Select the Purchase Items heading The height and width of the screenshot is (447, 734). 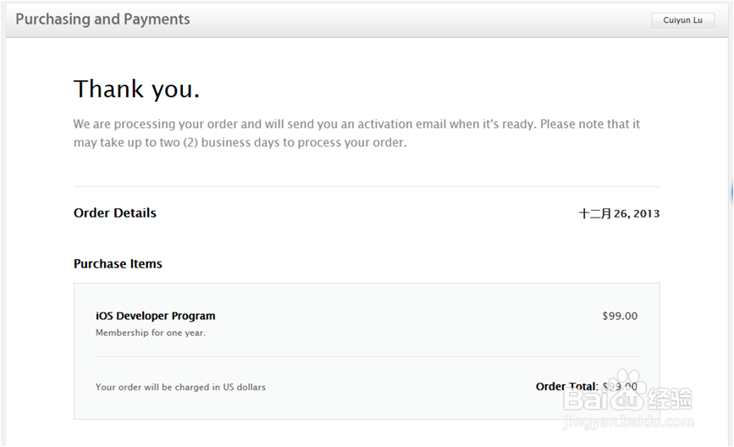coord(118,264)
